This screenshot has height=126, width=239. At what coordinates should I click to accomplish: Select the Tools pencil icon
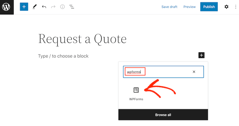[x=34, y=7]
